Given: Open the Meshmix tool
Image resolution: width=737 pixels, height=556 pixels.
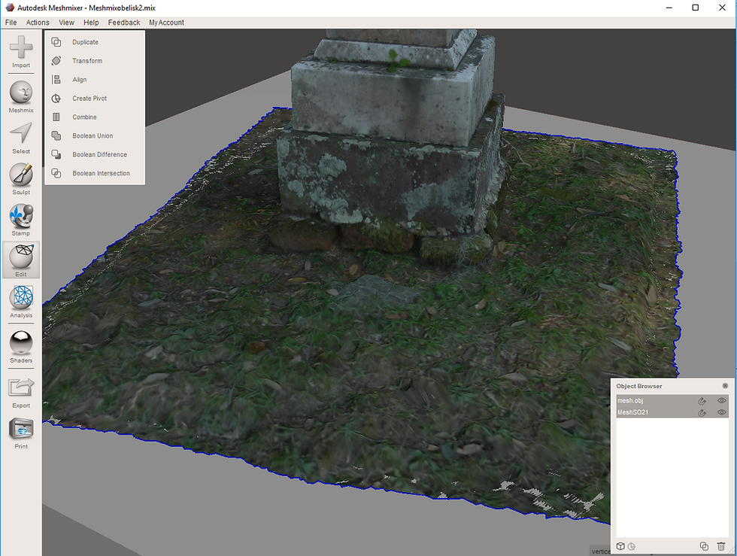Looking at the screenshot, I should 21,96.
